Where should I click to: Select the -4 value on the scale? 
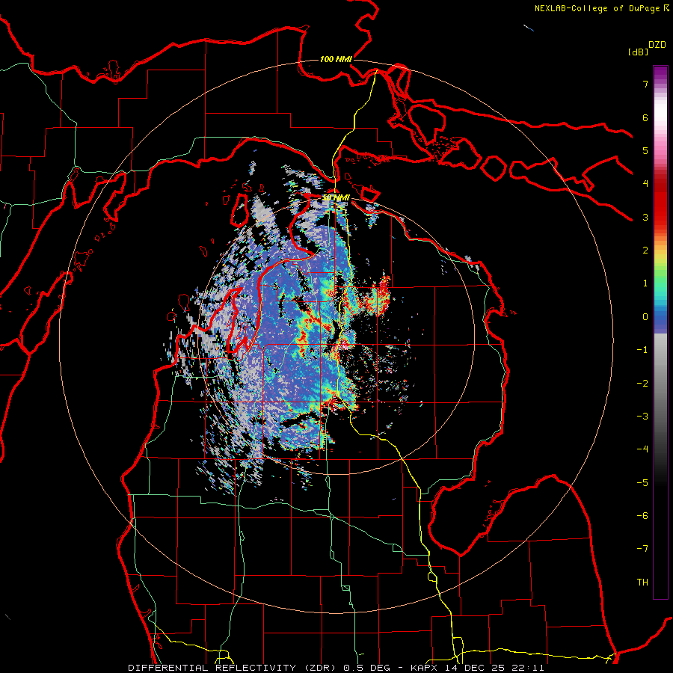point(642,449)
